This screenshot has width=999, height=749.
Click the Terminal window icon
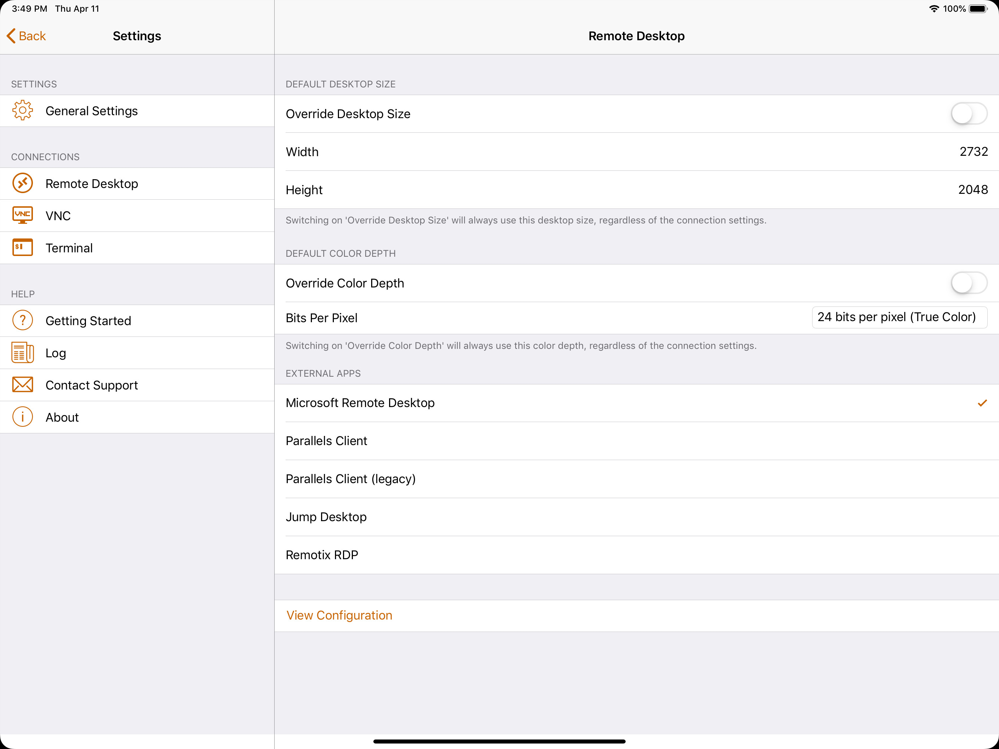(x=23, y=248)
